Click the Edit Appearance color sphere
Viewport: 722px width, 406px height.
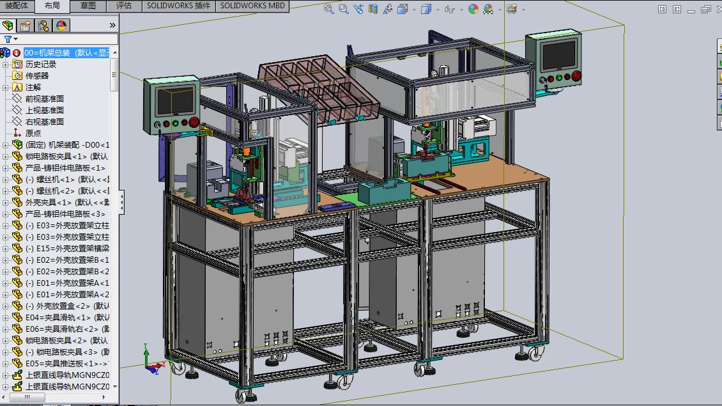pyautogui.click(x=473, y=9)
